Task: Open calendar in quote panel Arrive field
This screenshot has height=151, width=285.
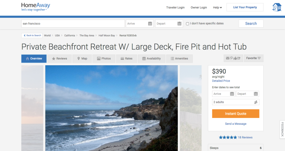Action: (x=232, y=94)
